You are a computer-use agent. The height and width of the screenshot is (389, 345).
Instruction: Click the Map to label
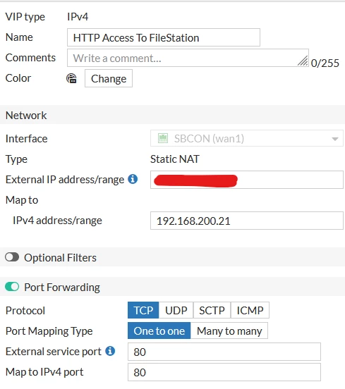(22, 200)
